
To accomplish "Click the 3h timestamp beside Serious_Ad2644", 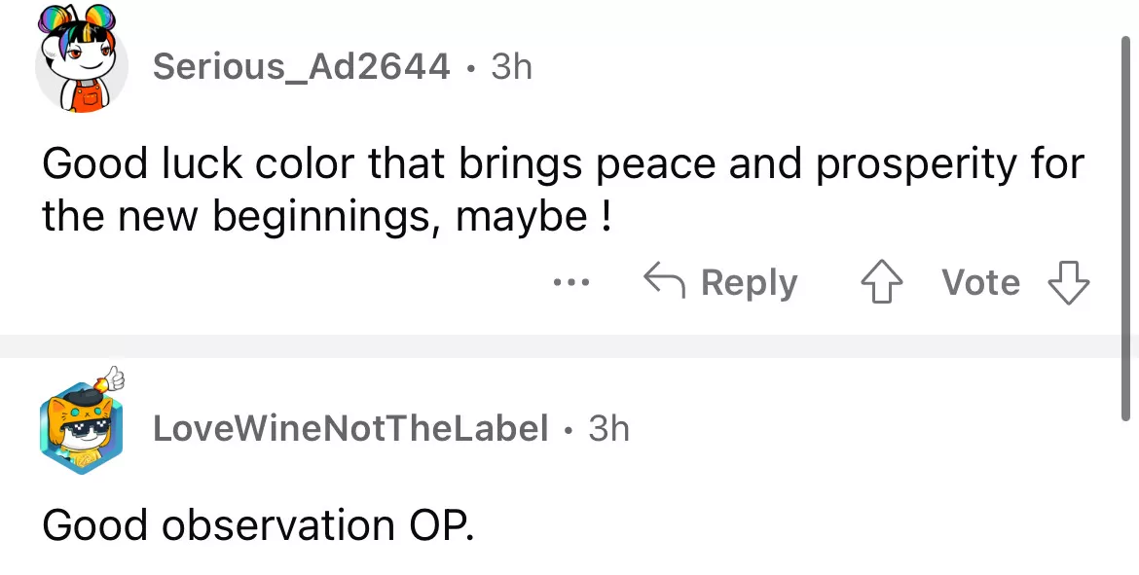I will [512, 66].
